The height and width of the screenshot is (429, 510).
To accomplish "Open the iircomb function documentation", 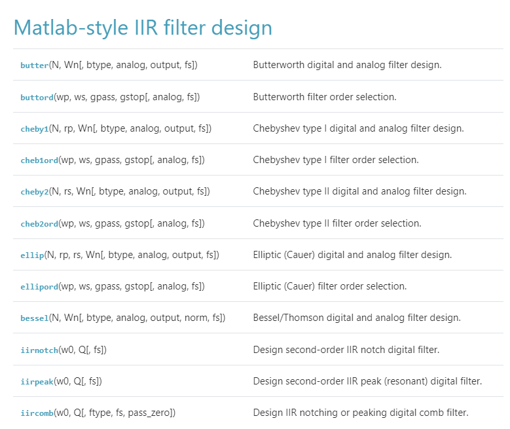I will [x=37, y=413].
